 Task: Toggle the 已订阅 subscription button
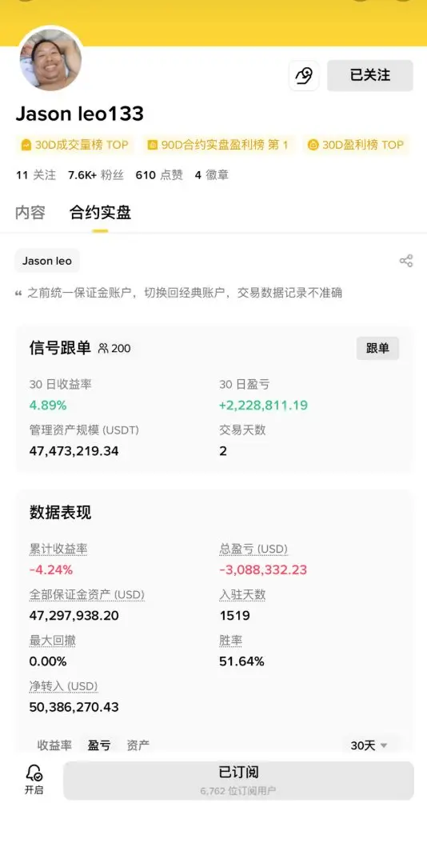coord(238,780)
